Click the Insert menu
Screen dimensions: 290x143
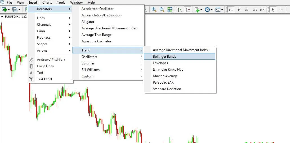(x=33, y=3)
